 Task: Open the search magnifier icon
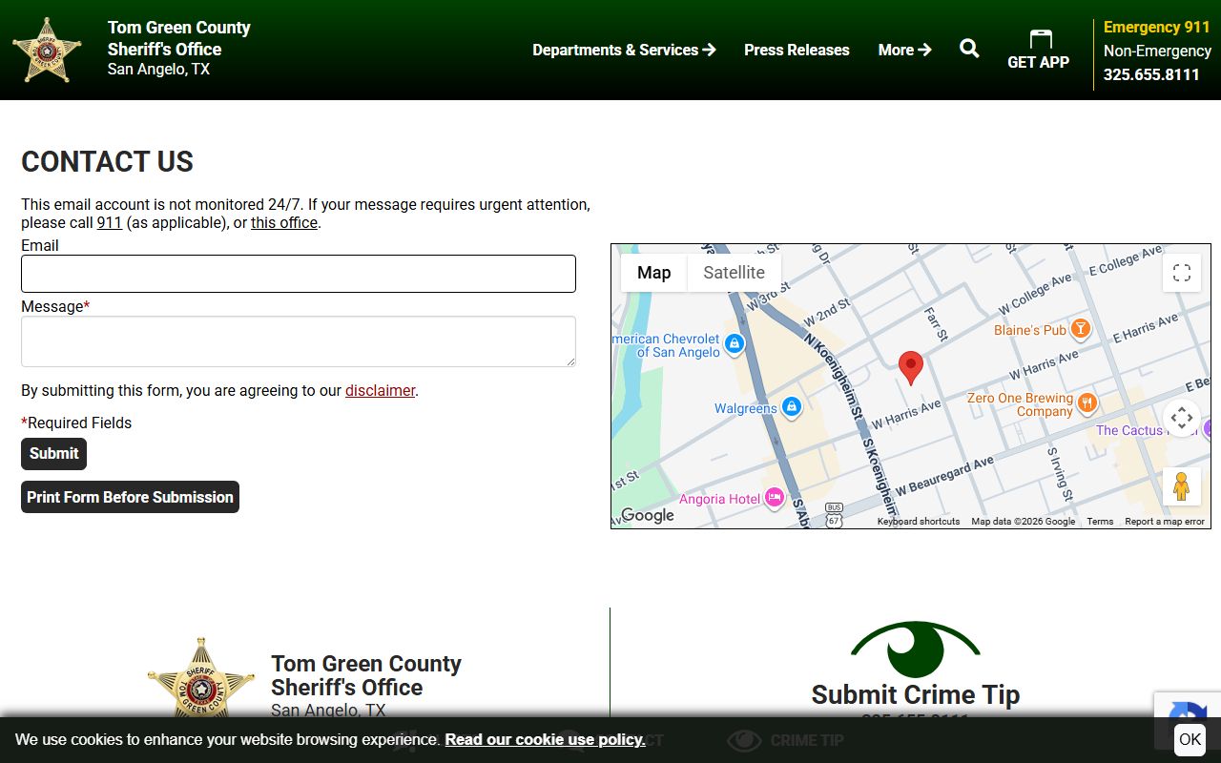[969, 49]
